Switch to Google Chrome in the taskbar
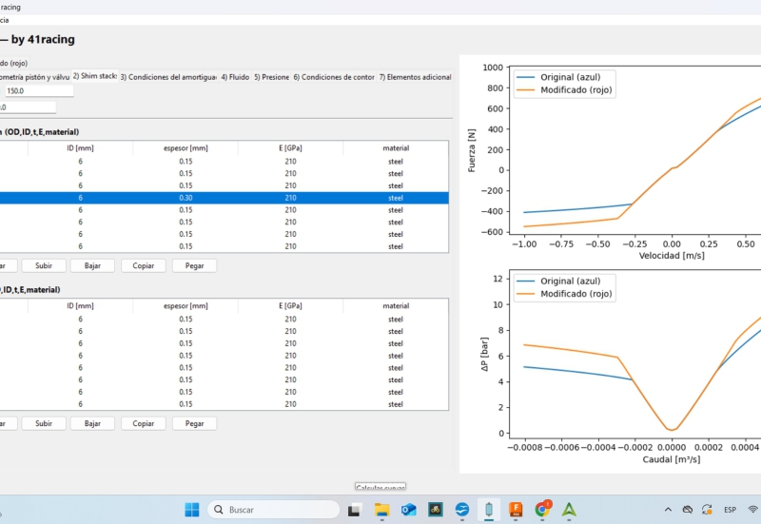 542,509
